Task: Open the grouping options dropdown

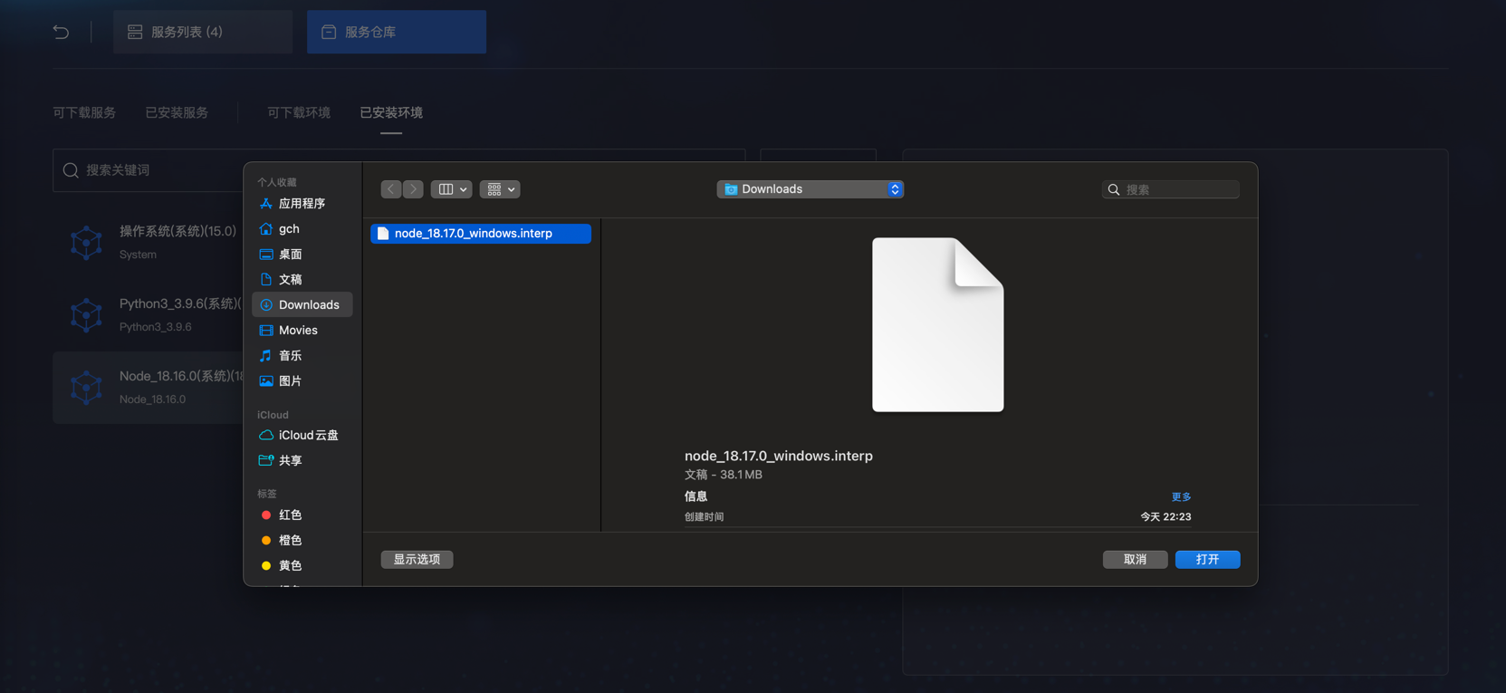Action: coord(500,189)
